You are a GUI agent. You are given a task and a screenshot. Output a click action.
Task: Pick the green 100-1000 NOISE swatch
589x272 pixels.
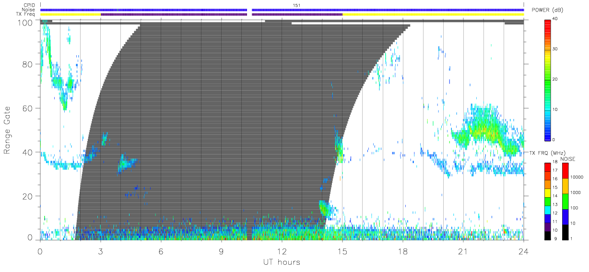point(565,201)
